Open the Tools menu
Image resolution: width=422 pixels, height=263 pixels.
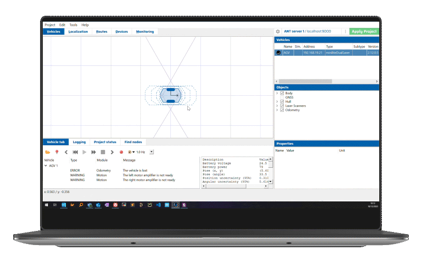pos(73,25)
